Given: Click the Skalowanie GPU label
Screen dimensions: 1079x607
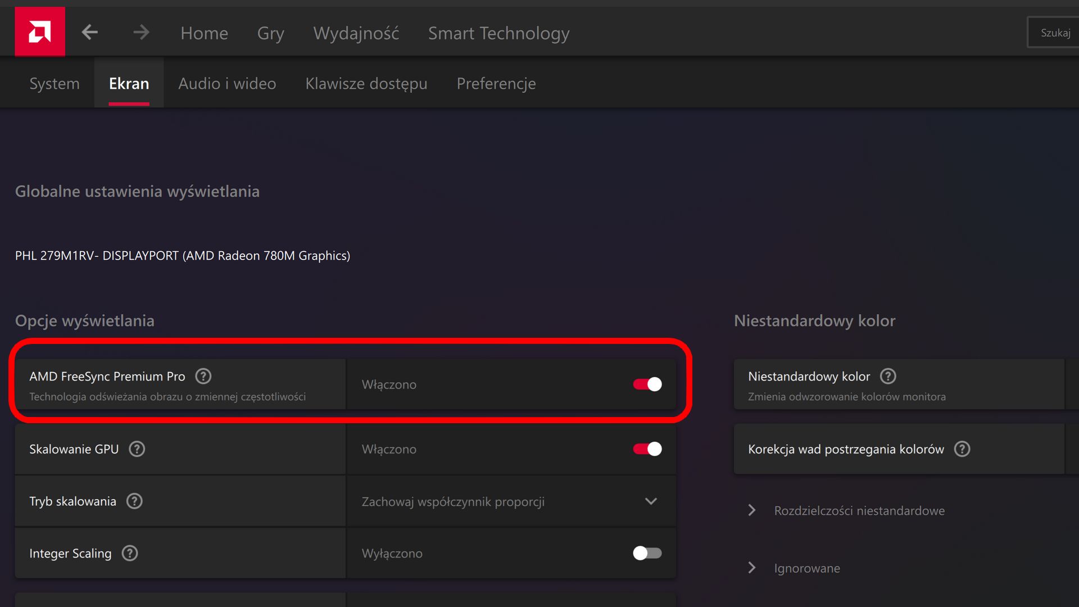Looking at the screenshot, I should pyautogui.click(x=74, y=449).
